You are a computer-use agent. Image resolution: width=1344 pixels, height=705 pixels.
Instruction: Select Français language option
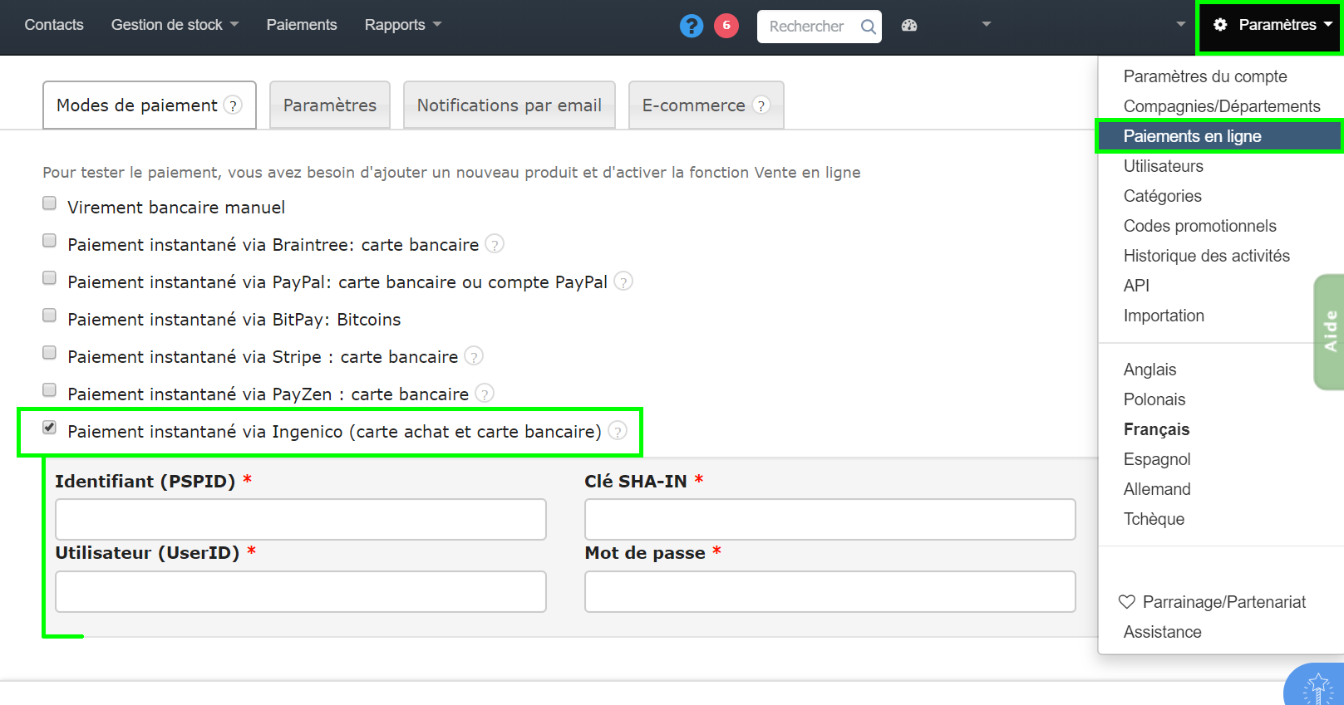point(1156,429)
